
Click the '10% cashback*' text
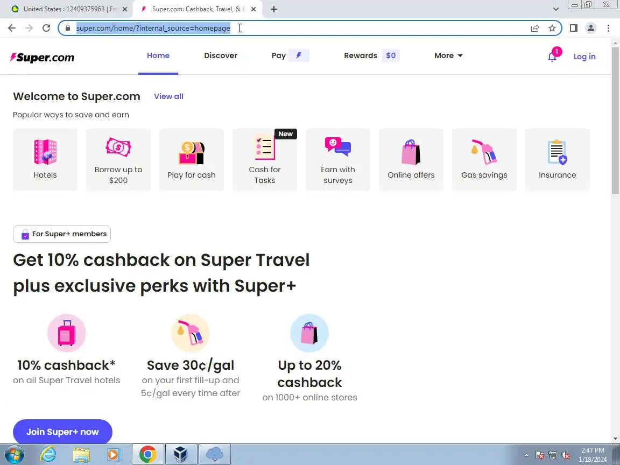(x=66, y=365)
